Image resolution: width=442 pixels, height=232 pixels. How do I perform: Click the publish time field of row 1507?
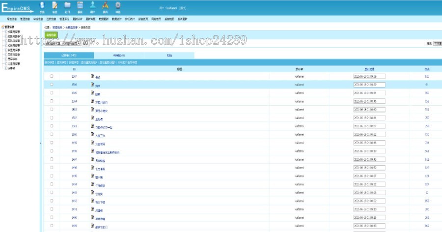coord(369,76)
